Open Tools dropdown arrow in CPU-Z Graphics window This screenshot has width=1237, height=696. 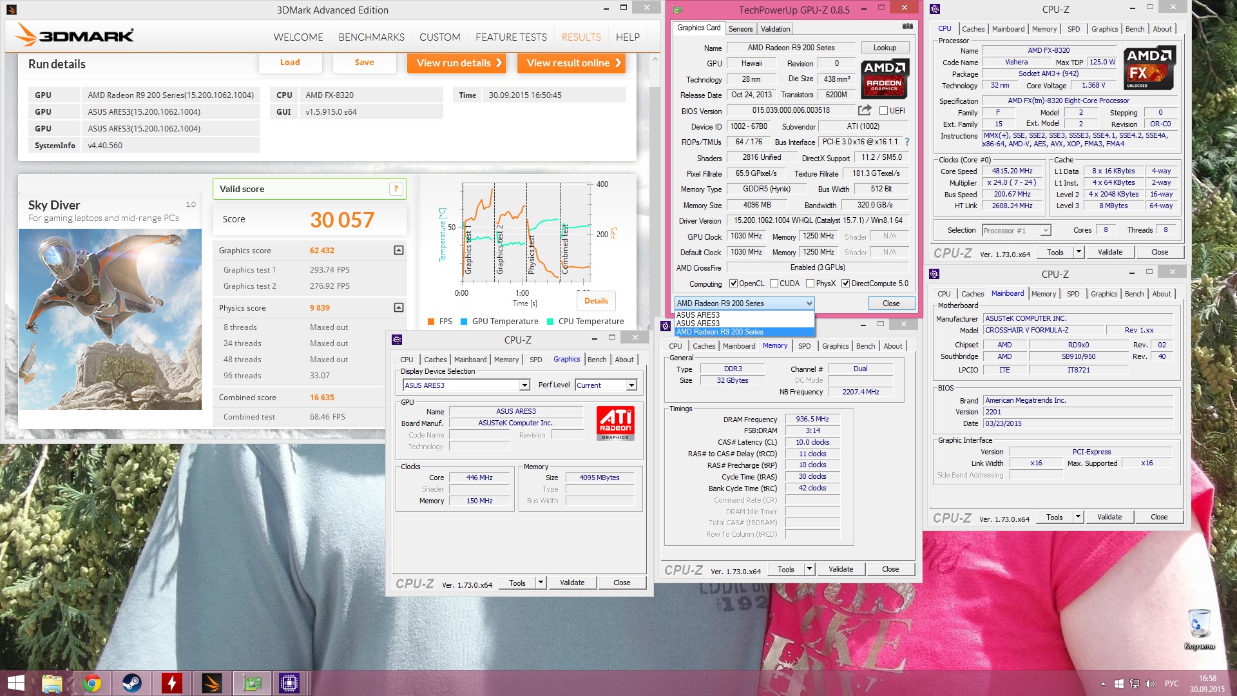541,583
